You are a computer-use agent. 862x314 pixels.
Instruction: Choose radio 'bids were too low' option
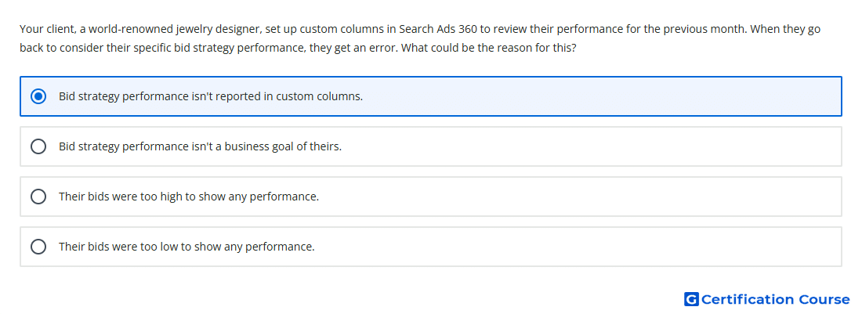pos(38,247)
